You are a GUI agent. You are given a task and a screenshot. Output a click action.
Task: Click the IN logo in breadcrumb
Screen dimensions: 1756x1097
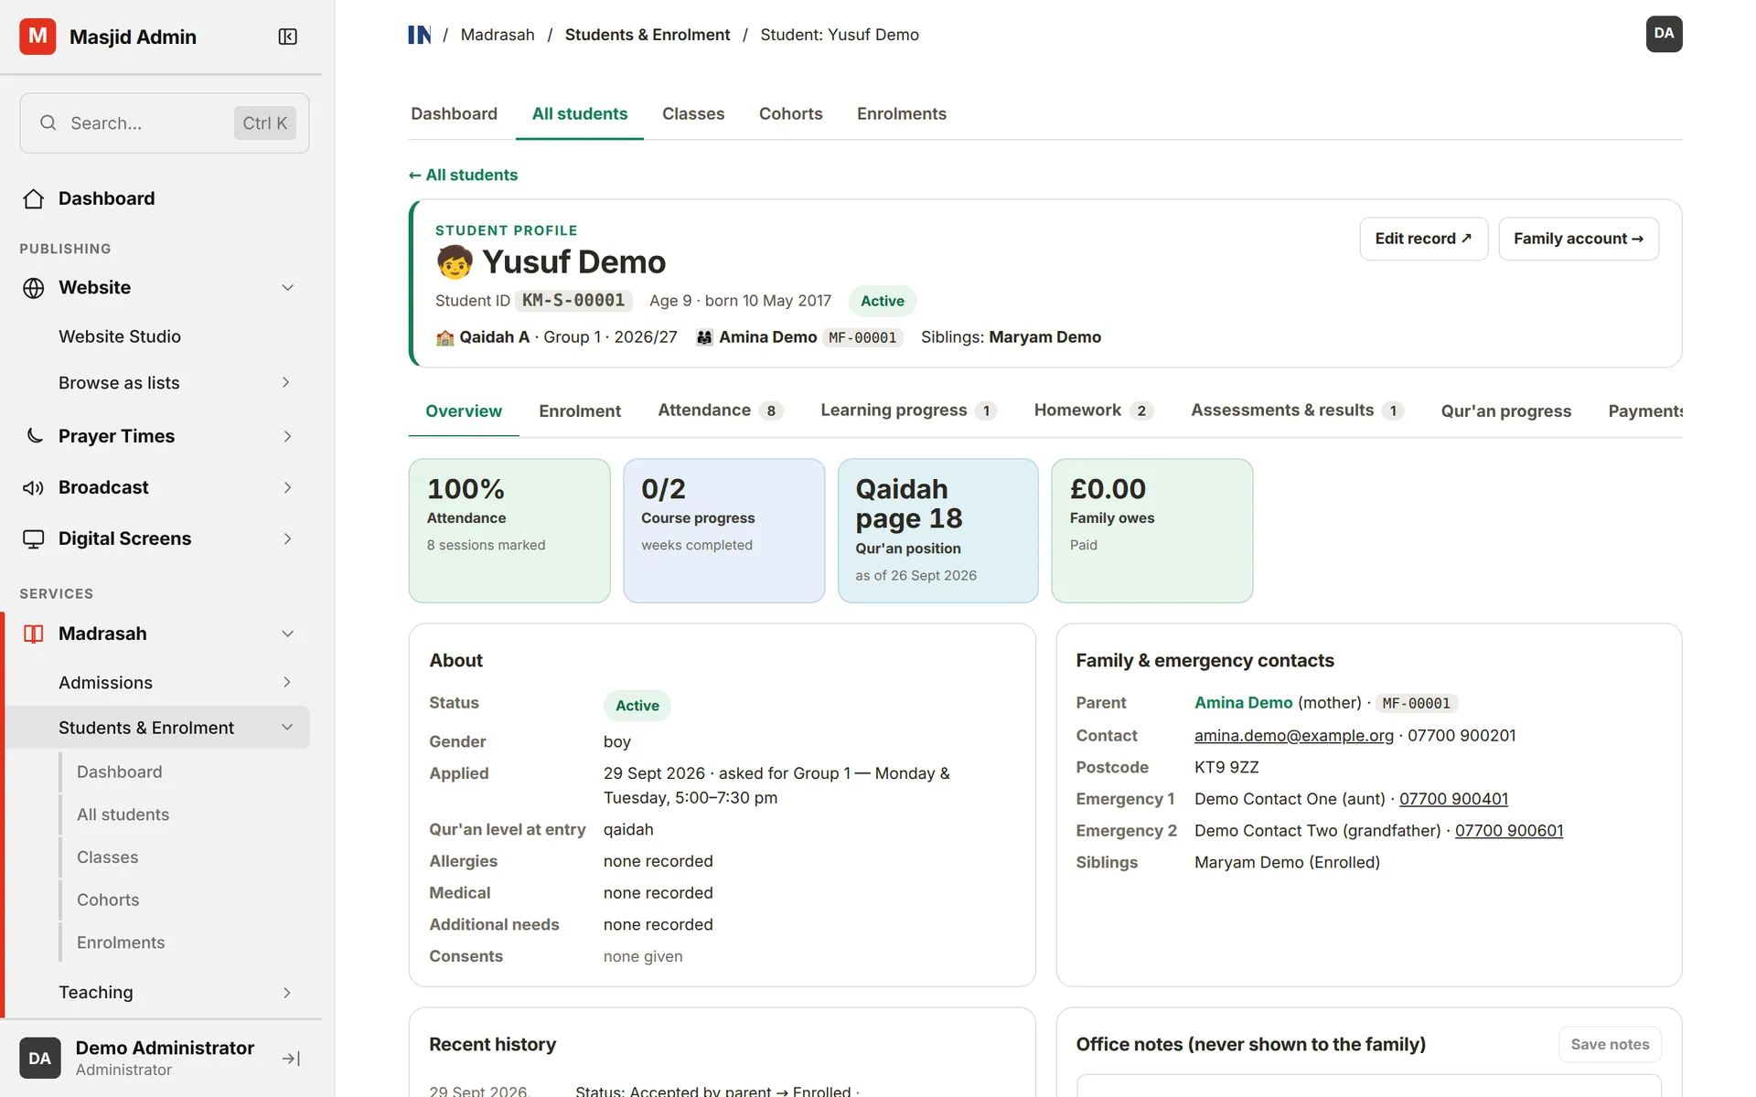[420, 35]
